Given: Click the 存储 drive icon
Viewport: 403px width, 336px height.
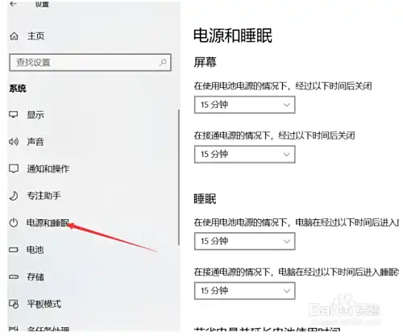Looking at the screenshot, I should (14, 276).
